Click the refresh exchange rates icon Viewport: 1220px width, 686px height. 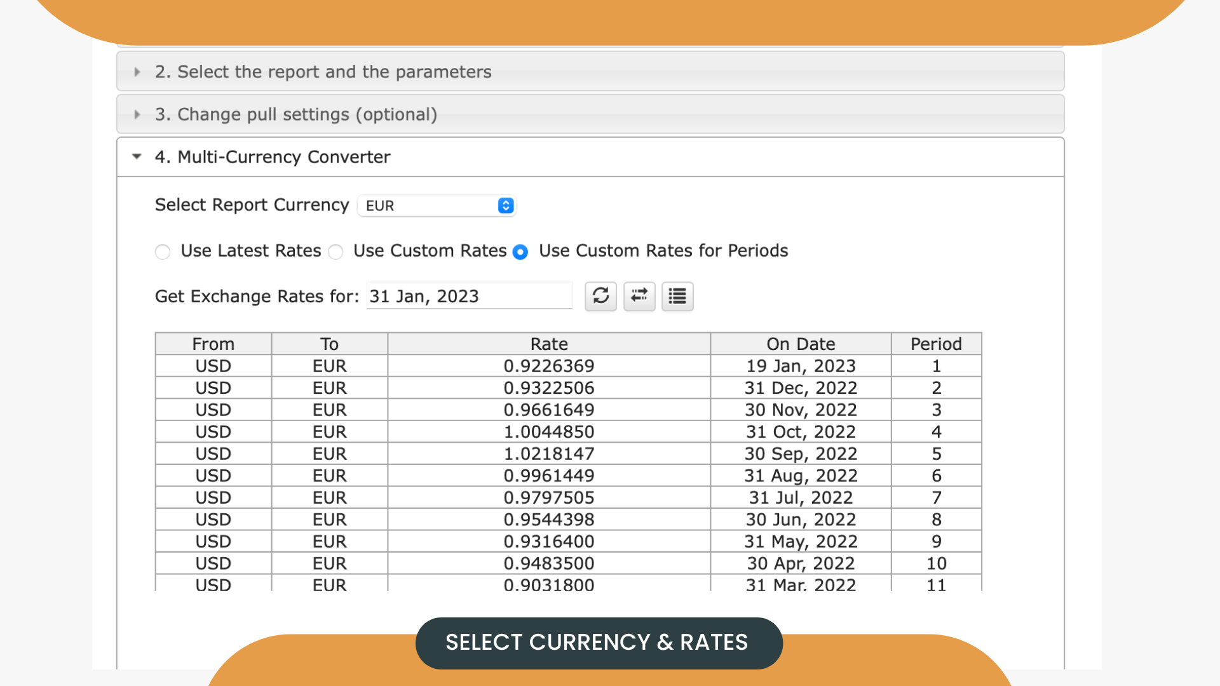[x=600, y=296]
